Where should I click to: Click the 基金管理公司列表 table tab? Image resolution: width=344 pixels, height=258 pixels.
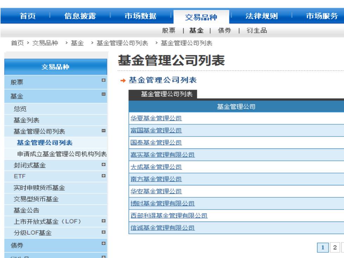click(x=163, y=94)
